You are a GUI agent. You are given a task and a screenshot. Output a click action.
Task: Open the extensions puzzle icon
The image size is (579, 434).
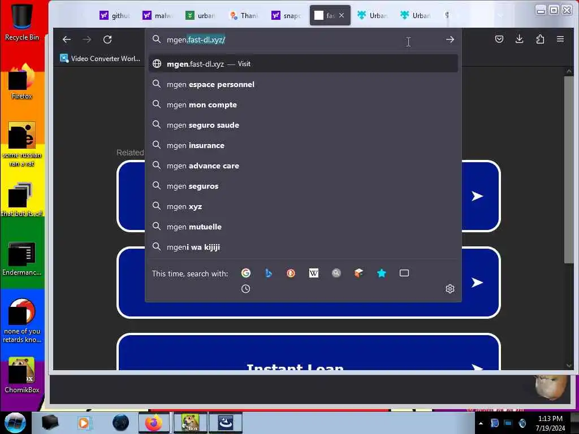(540, 39)
